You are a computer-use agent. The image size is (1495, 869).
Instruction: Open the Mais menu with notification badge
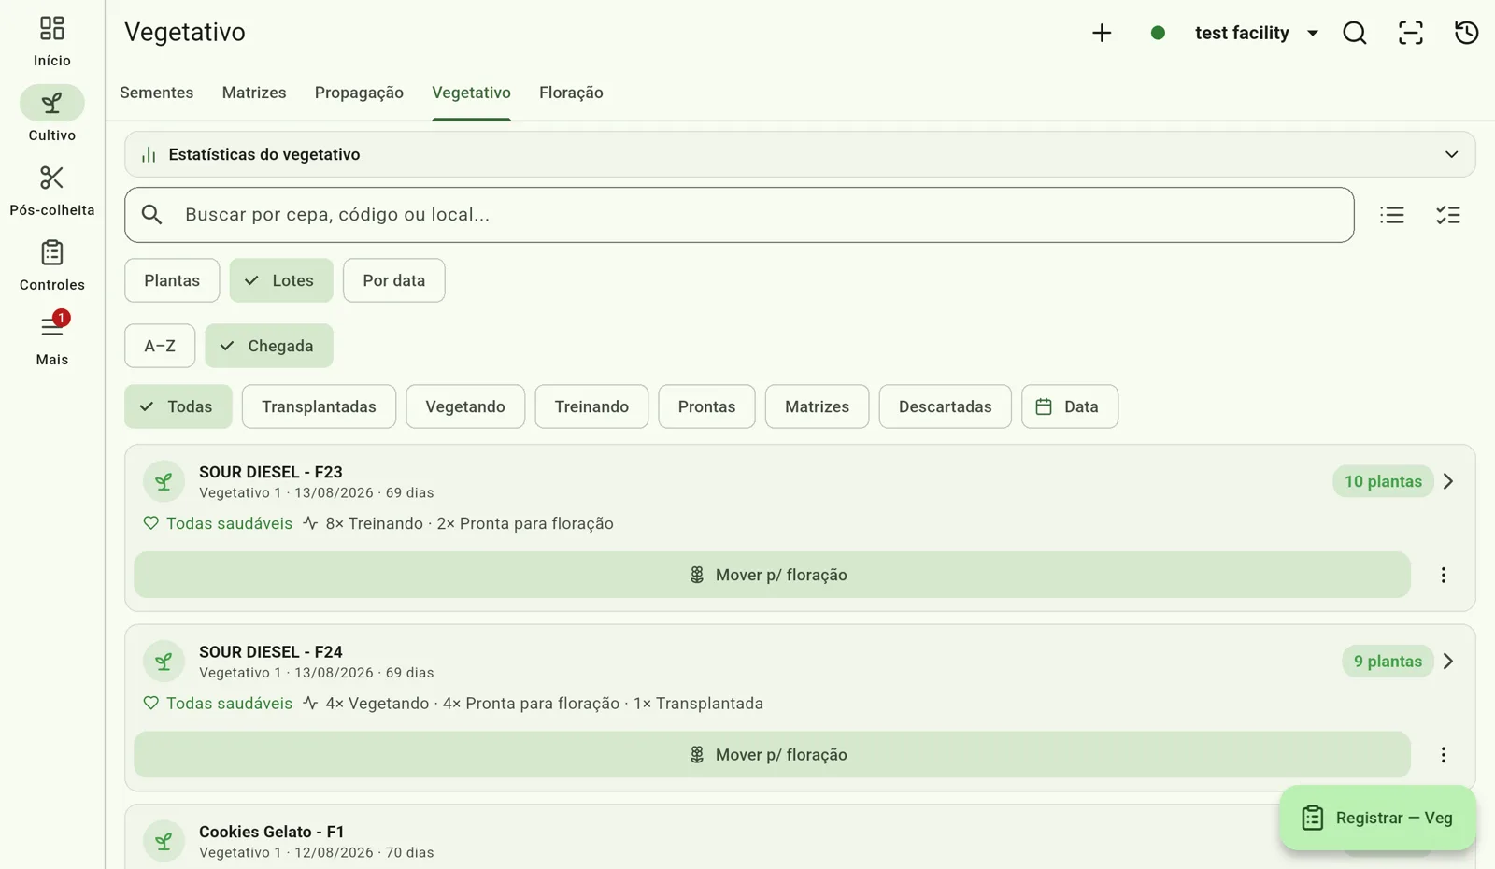52,326
